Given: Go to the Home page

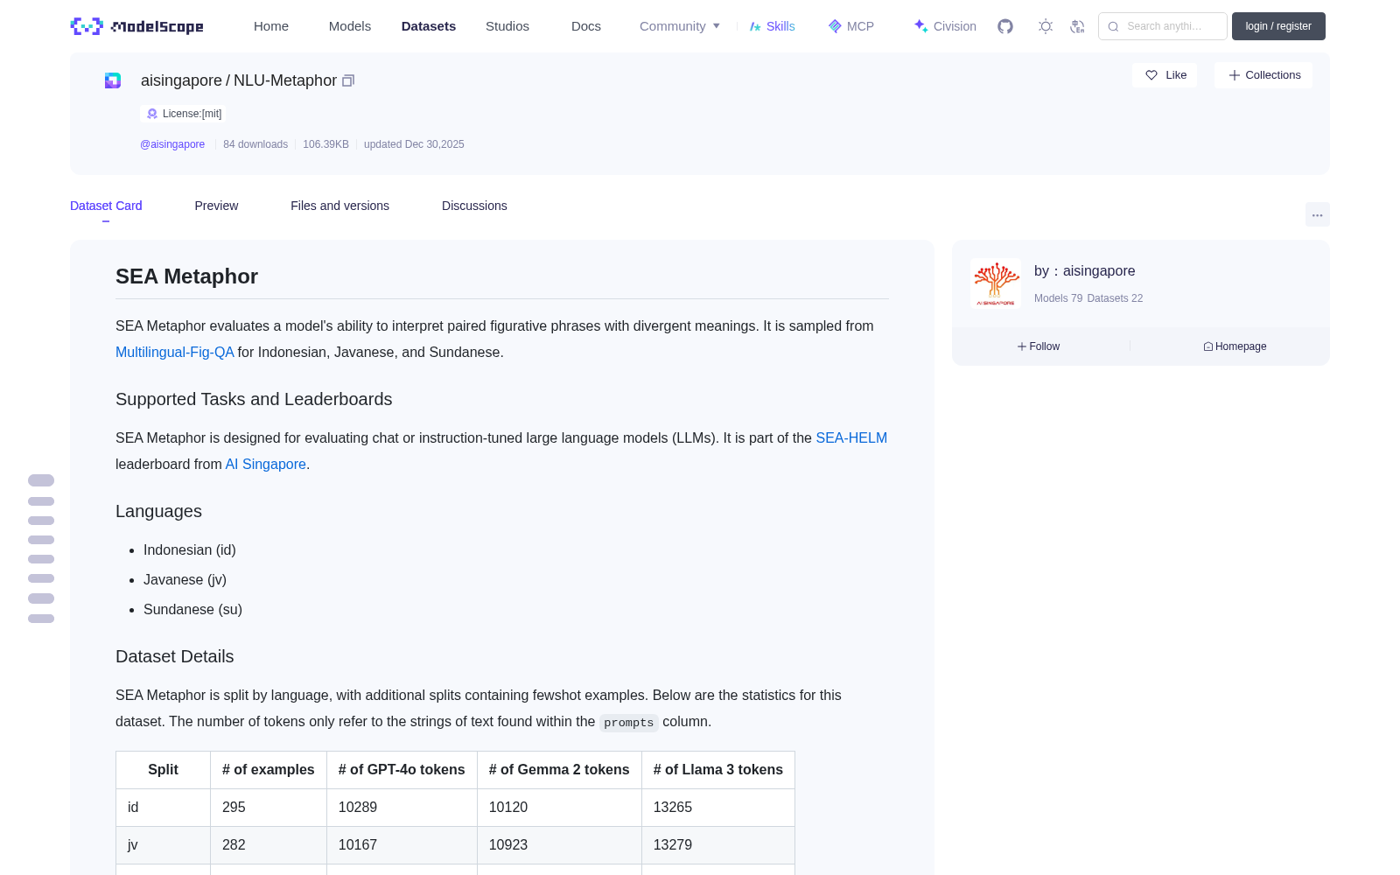Looking at the screenshot, I should (271, 26).
